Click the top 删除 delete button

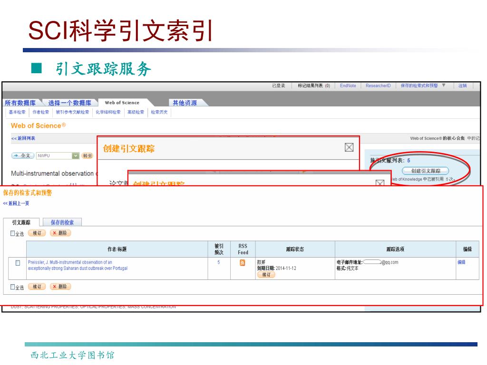[60, 233]
